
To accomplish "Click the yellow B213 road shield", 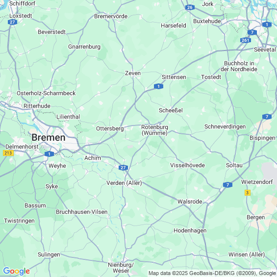I will pyautogui.click(x=8, y=153).
